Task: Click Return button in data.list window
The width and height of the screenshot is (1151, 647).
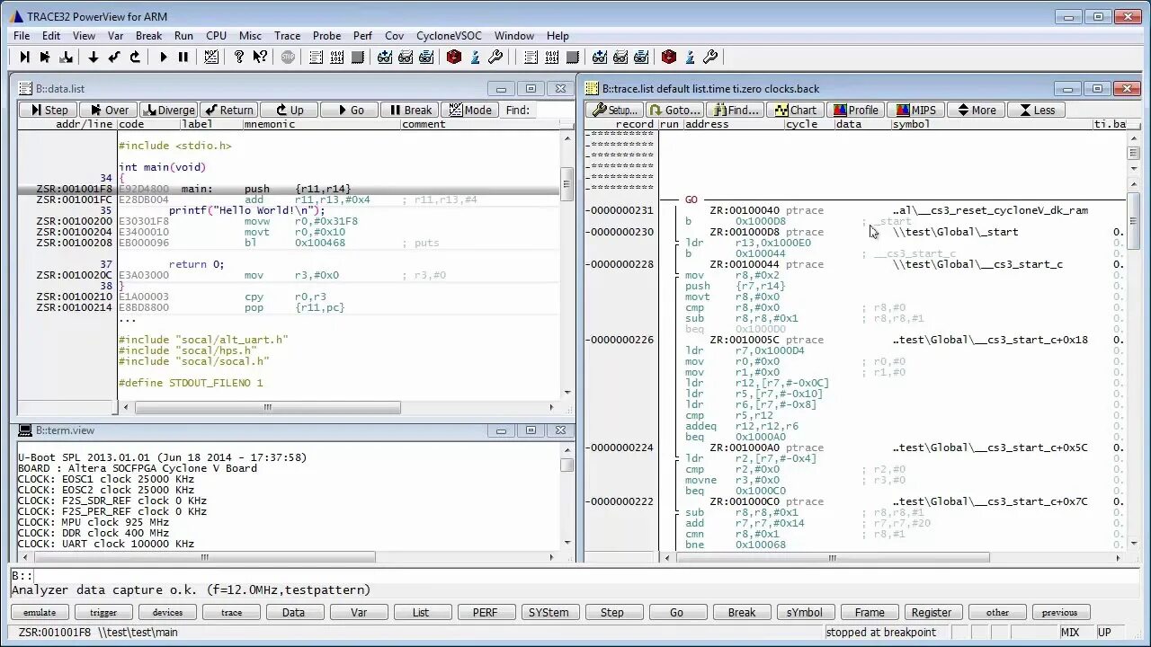Action: [228, 110]
